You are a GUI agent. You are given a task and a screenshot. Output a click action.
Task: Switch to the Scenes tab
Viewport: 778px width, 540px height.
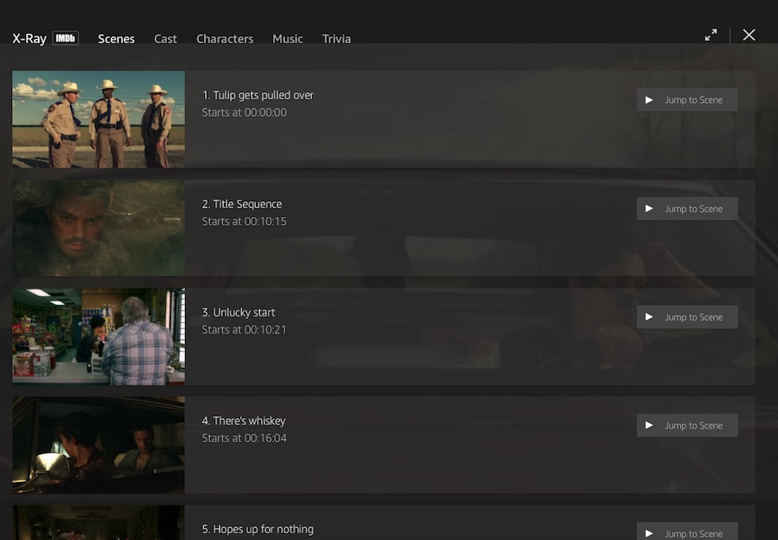tap(116, 39)
